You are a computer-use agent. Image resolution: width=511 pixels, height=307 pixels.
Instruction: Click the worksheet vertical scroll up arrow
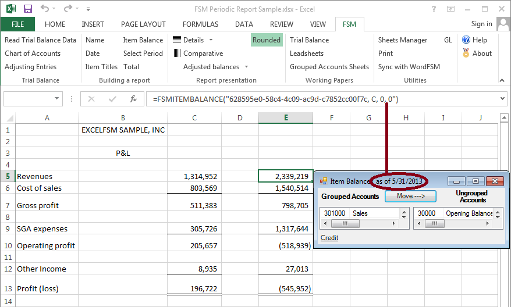pos(504,117)
